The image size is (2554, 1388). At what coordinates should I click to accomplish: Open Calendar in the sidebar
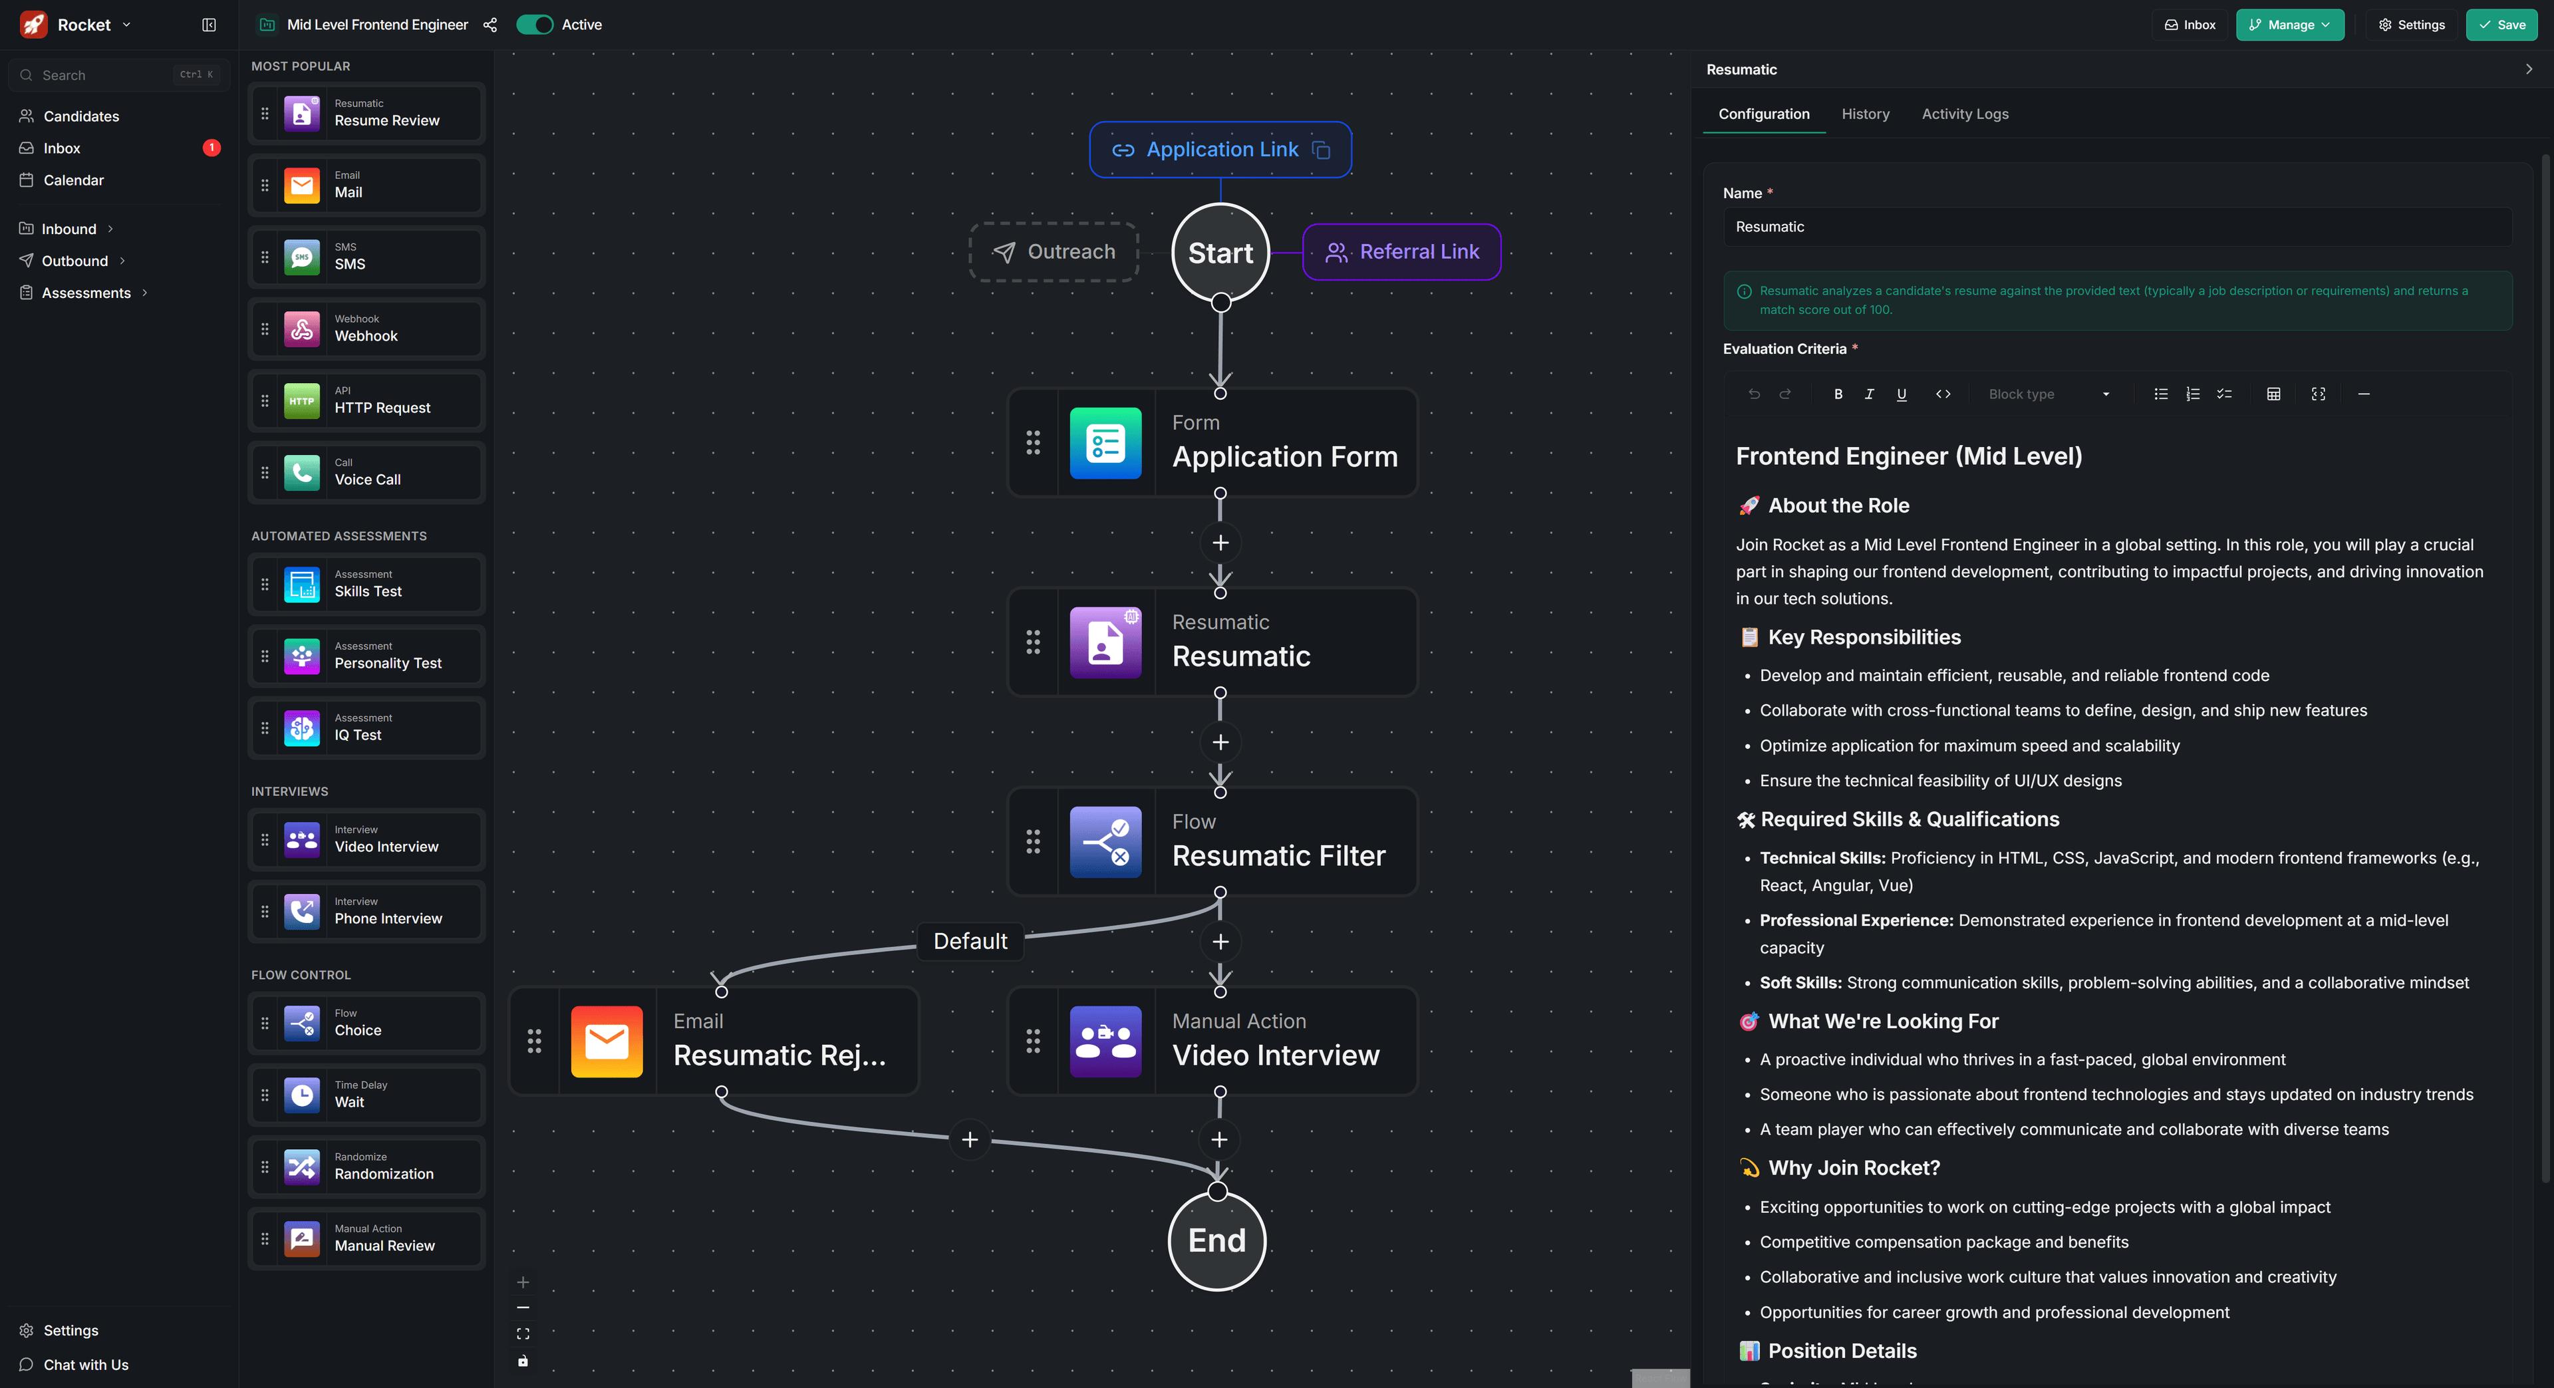(x=73, y=180)
